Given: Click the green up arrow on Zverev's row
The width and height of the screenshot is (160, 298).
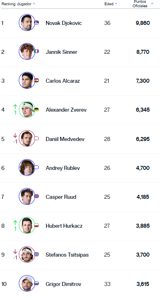Looking at the screenshot, I should tap(15, 106).
